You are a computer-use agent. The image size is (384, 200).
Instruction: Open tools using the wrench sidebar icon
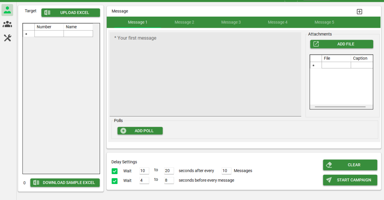coord(7,38)
